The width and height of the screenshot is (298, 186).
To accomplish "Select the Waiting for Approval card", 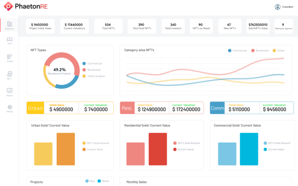I will 283,26.
